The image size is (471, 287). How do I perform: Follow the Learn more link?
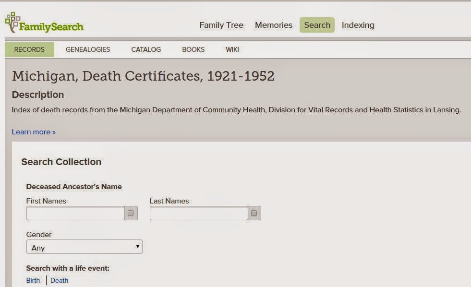click(x=34, y=132)
